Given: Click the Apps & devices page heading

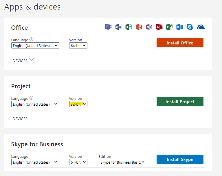Looking at the screenshot, I should 32,7.
